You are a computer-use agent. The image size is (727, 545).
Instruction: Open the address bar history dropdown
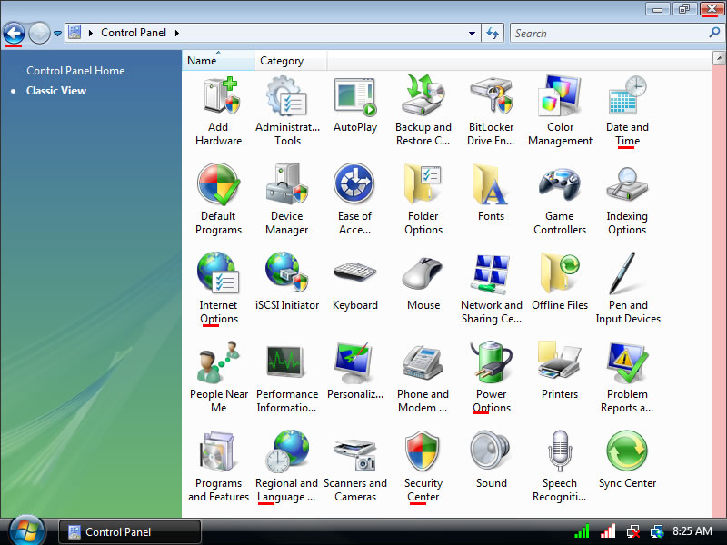(x=472, y=34)
